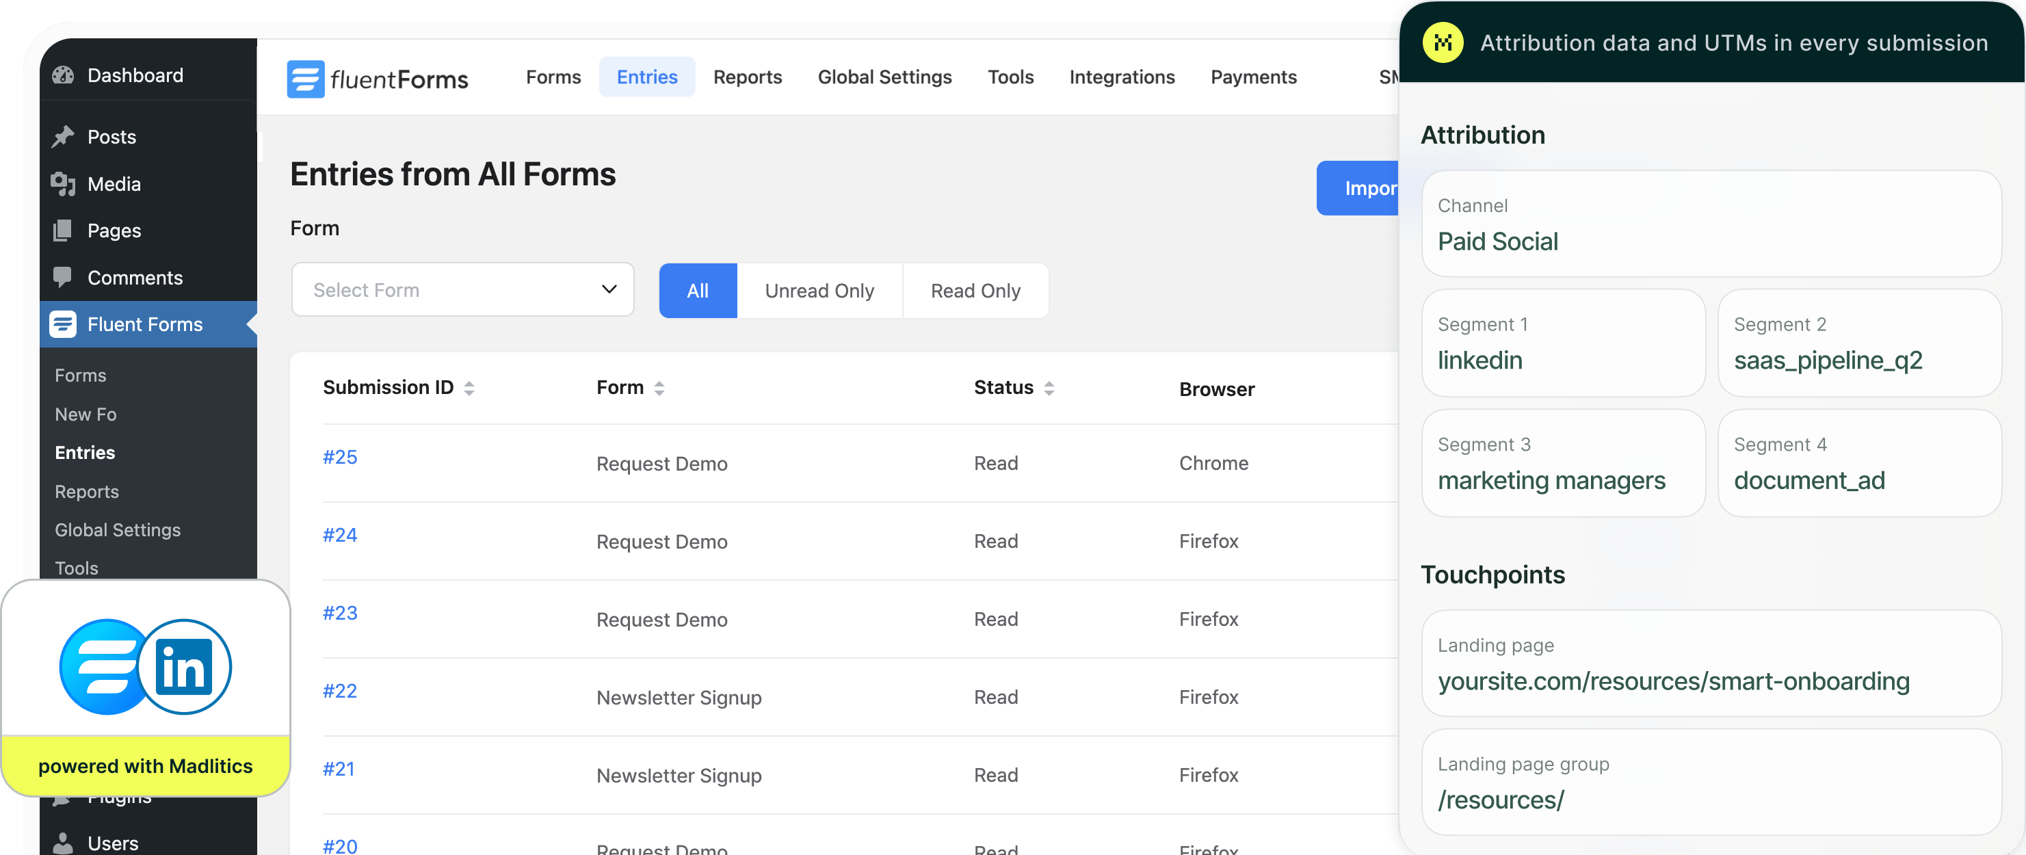Click Newsletter Signup in row #22
The height and width of the screenshot is (855, 2026).
[679, 698]
